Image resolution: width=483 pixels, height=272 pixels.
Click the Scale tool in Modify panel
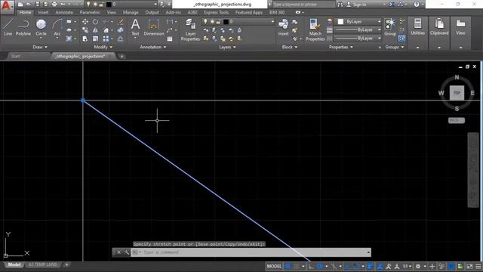(x=95, y=39)
